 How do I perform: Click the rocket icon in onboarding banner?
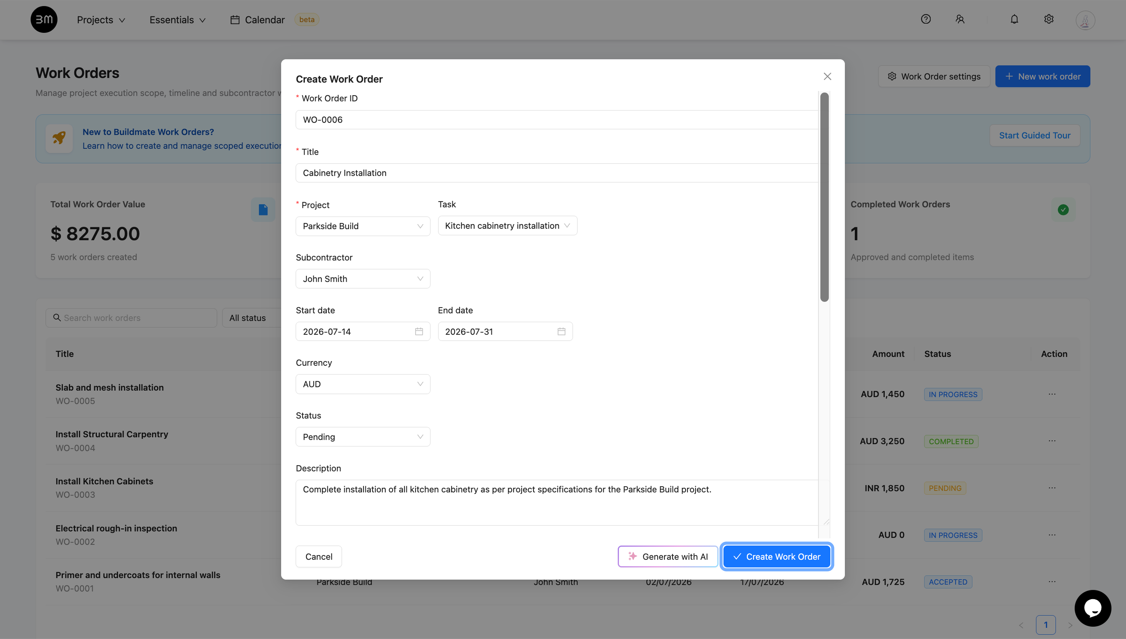click(x=59, y=138)
